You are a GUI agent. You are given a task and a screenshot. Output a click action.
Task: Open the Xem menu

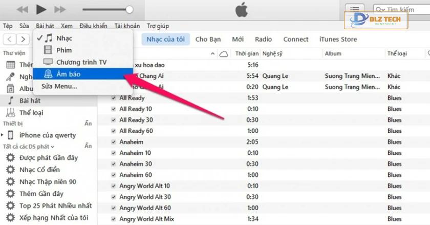(x=67, y=26)
